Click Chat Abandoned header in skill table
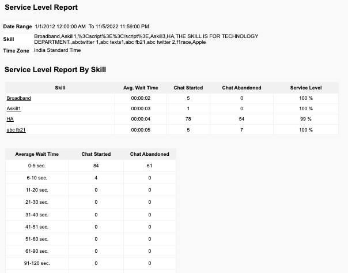This screenshot has width=348, height=273. point(241,88)
